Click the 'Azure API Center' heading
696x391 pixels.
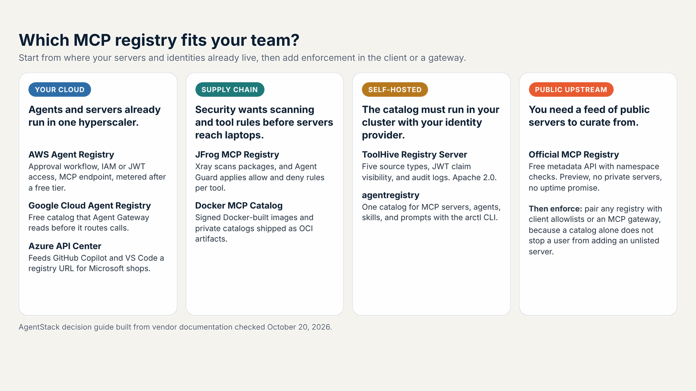[65, 246]
